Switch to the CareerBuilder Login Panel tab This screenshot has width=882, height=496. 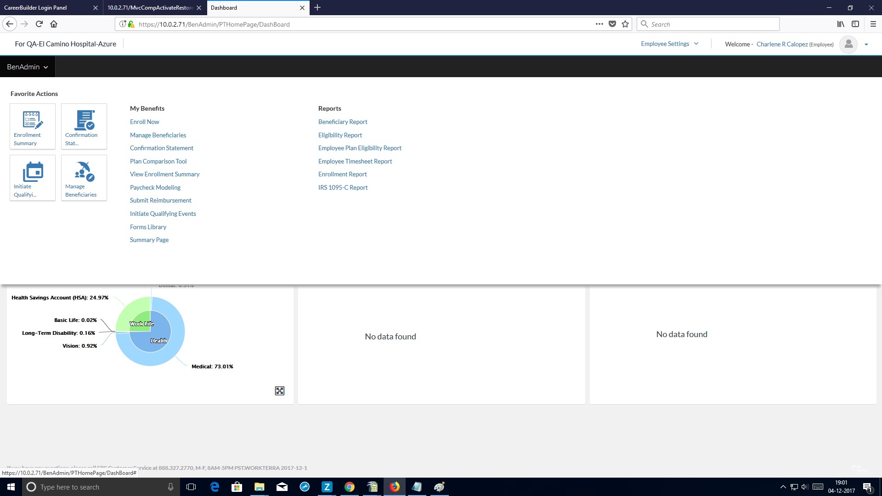pos(36,8)
